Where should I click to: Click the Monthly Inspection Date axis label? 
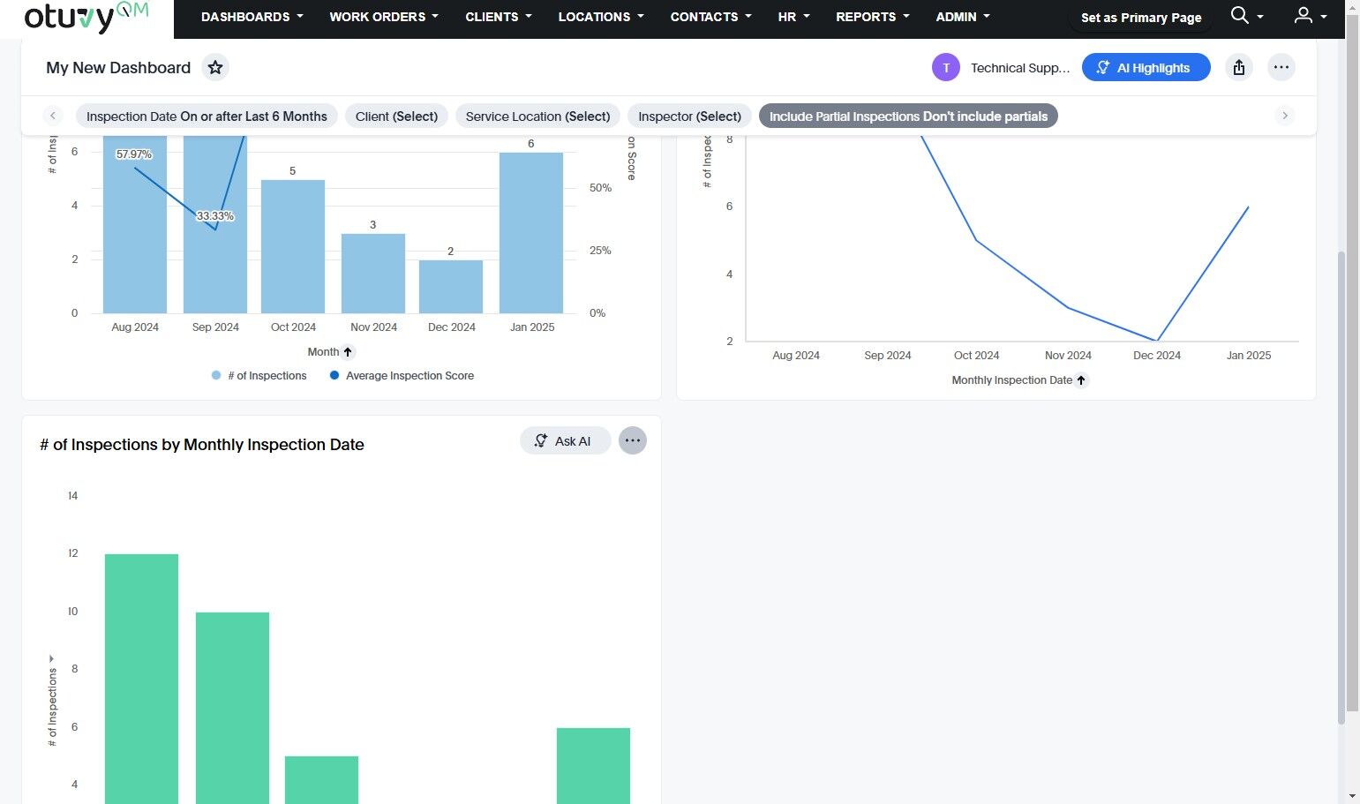tap(1011, 380)
